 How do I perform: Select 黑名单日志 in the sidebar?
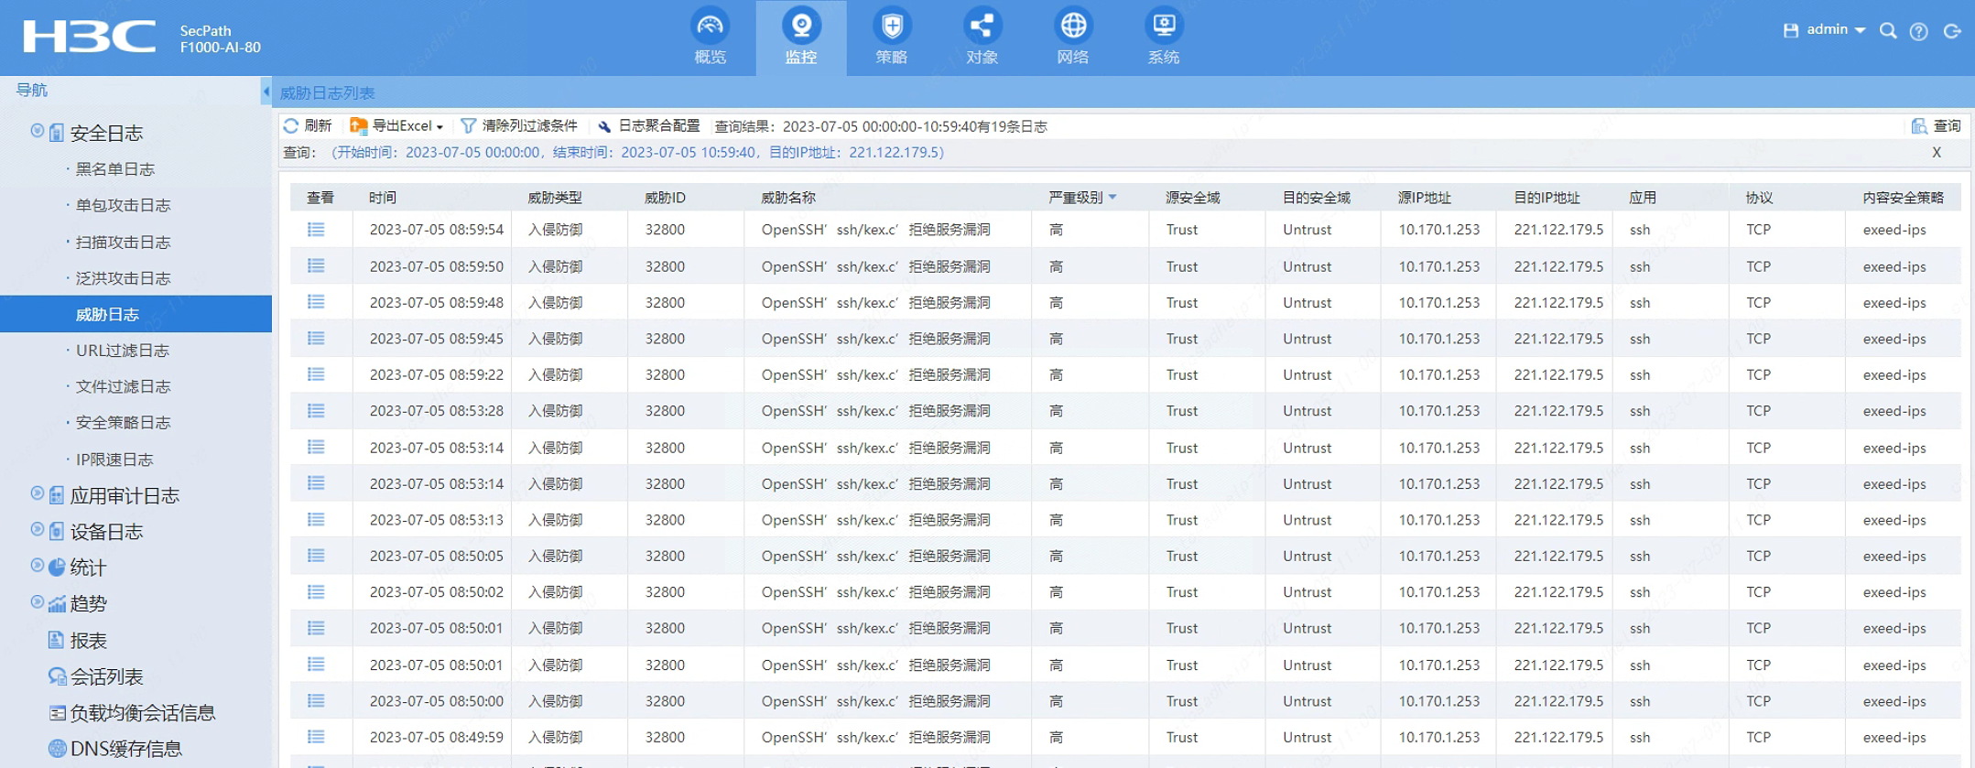(114, 169)
